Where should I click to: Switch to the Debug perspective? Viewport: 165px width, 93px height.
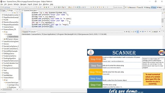click(147, 7)
